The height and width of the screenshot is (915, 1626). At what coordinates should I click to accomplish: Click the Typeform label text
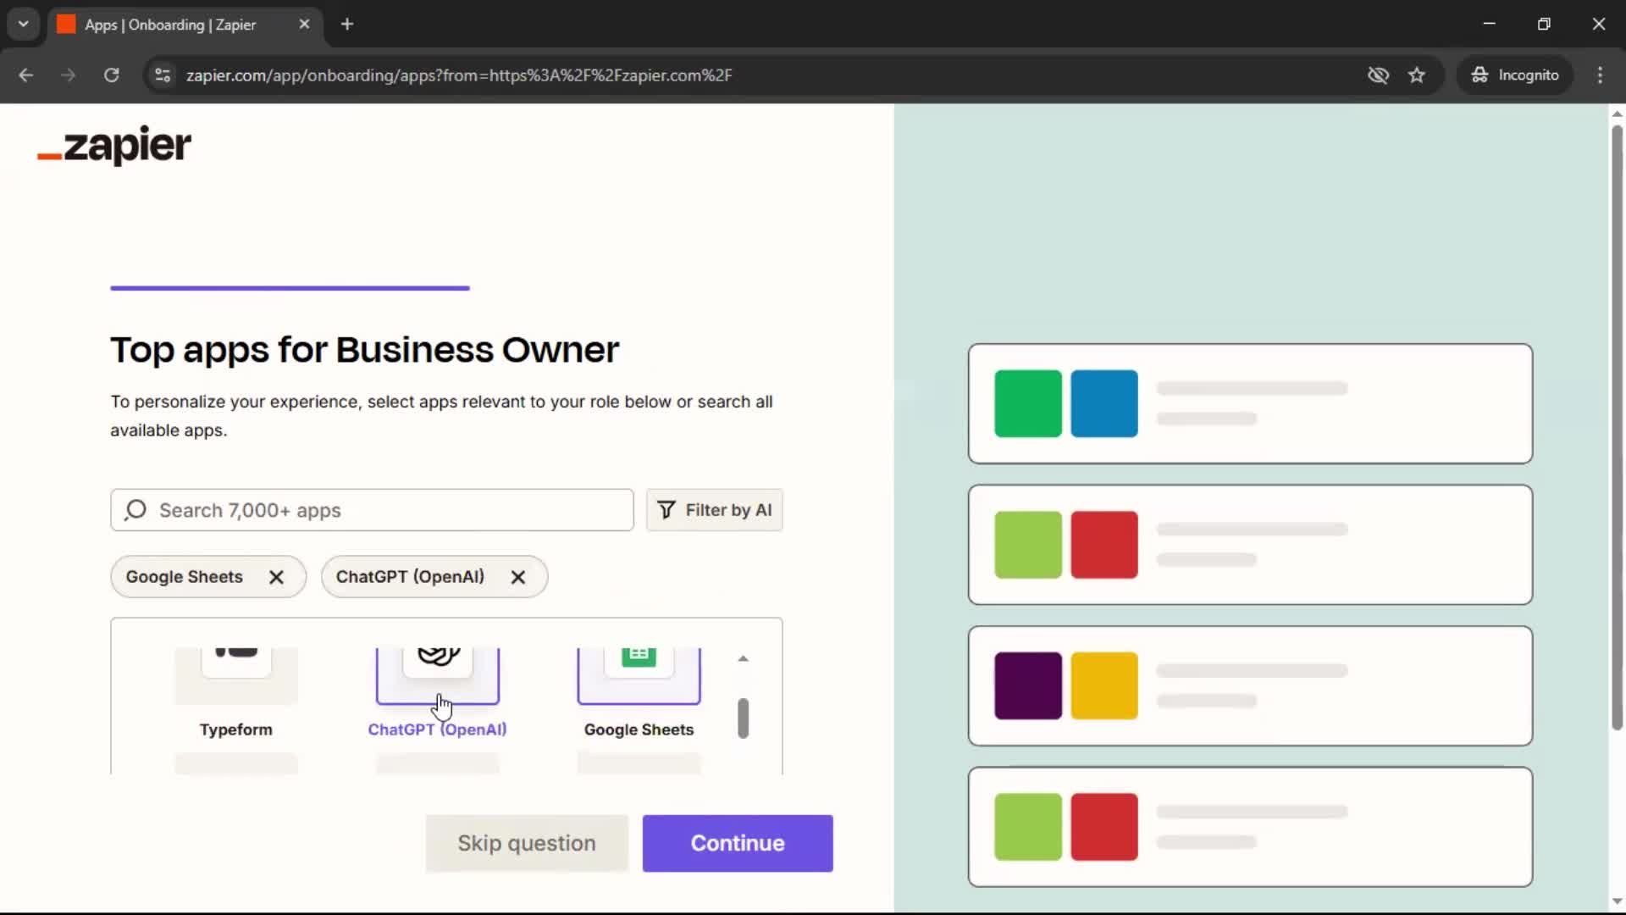pyautogui.click(x=236, y=729)
